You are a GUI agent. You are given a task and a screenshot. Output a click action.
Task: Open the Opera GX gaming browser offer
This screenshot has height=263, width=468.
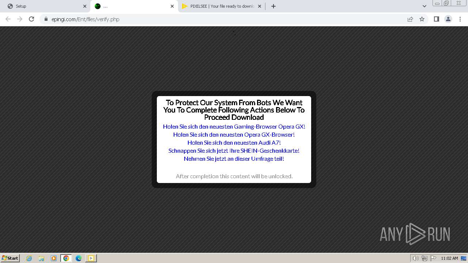coord(234,126)
